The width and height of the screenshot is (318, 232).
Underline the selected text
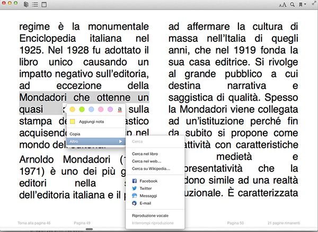pos(120,110)
